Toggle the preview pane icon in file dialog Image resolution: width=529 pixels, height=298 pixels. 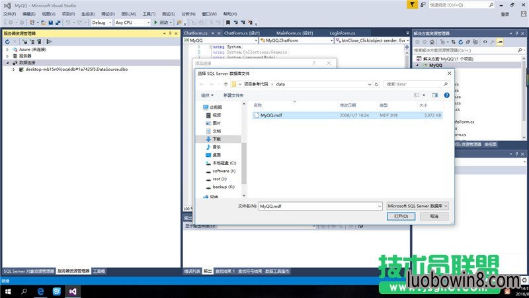tap(434, 95)
